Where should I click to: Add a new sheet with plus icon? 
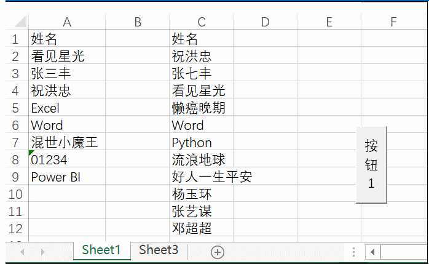coord(218,251)
